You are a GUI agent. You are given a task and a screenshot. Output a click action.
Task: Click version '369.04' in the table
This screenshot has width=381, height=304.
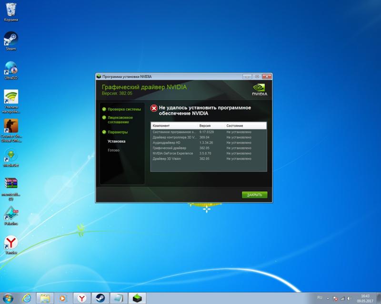coord(204,137)
